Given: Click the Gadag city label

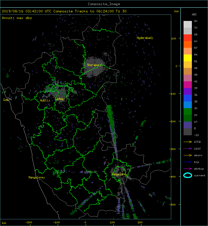Looking at the screenshot, I should (x=60, y=99).
